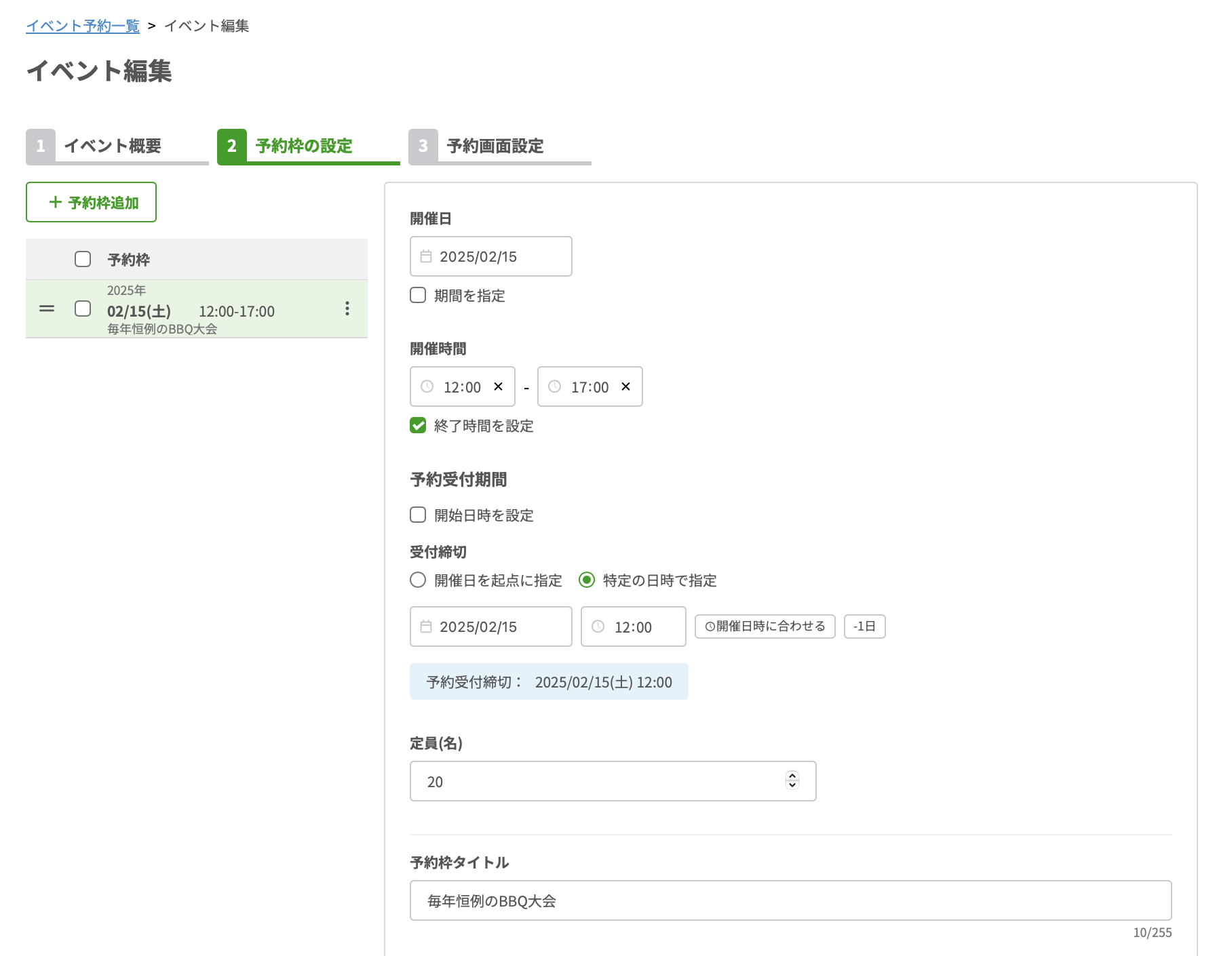Click the 10/255 character counter
The width and height of the screenshot is (1217, 956).
click(1152, 932)
